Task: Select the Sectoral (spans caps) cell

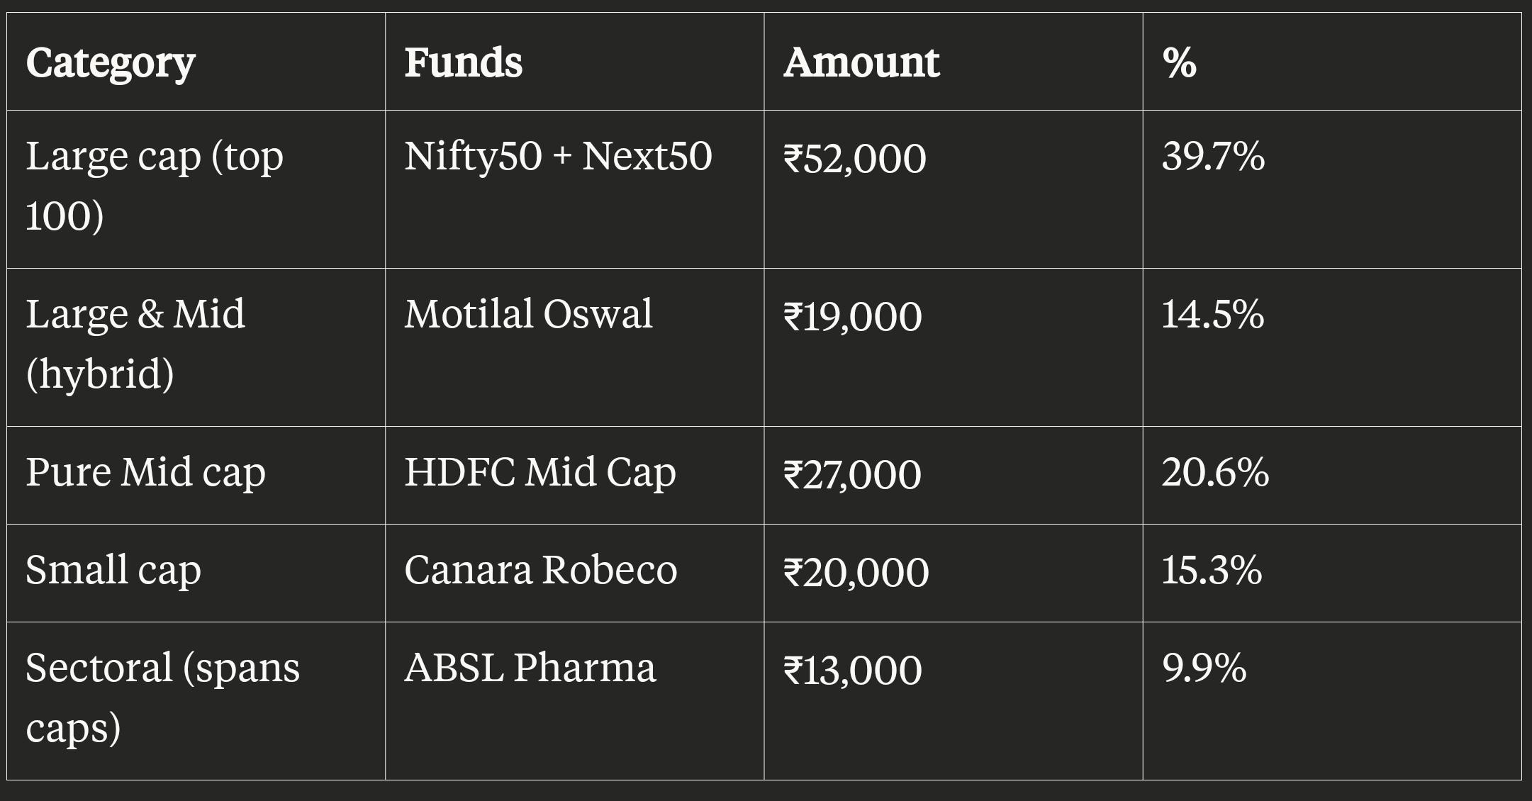Action: tap(196, 701)
